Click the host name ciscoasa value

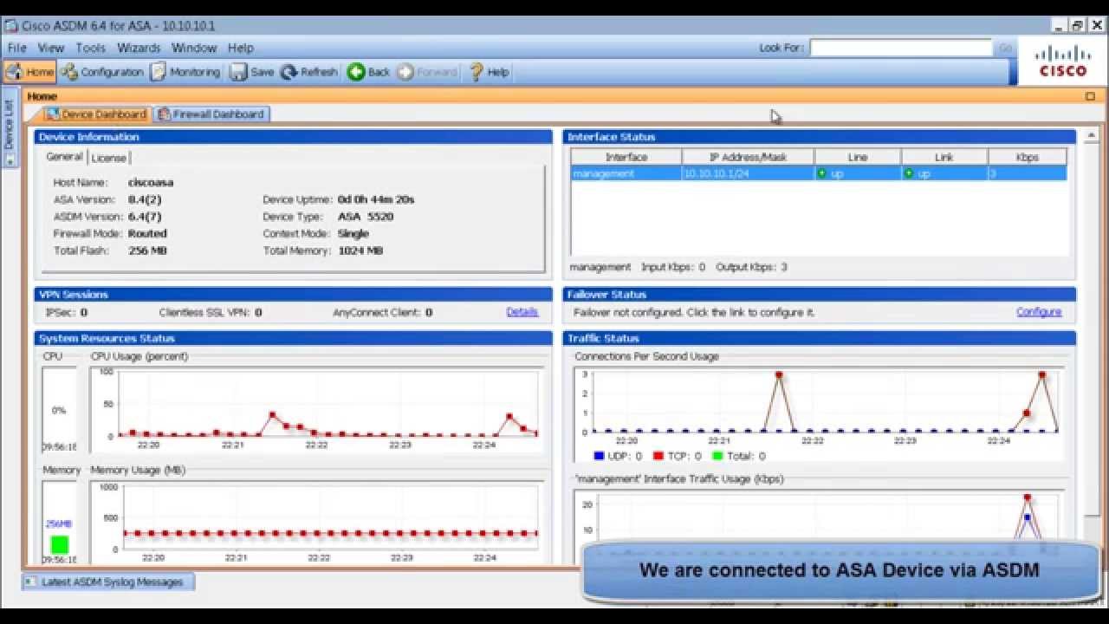click(151, 183)
